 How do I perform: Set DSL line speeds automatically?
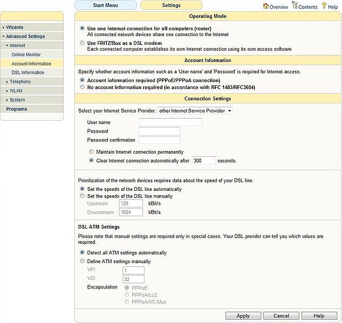pos(82,189)
